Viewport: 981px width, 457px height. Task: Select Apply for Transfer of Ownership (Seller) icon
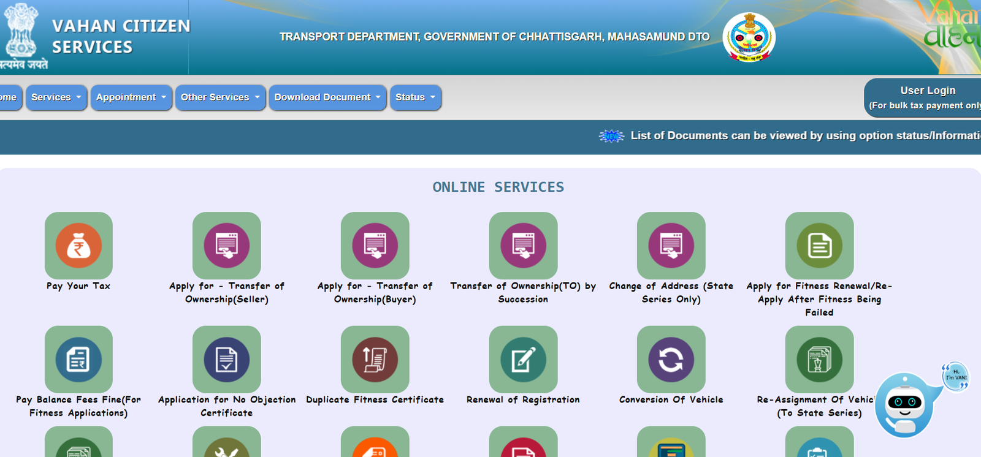(227, 246)
